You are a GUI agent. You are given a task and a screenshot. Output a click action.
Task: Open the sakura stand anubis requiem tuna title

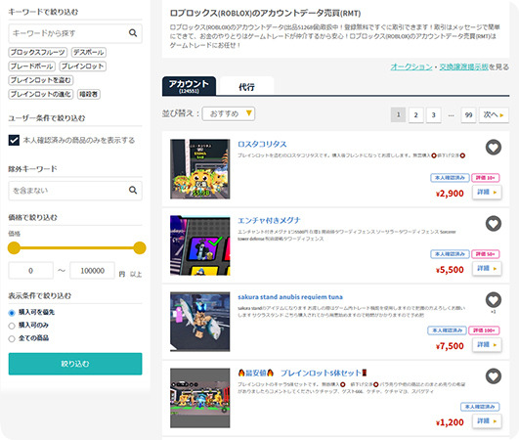click(290, 297)
